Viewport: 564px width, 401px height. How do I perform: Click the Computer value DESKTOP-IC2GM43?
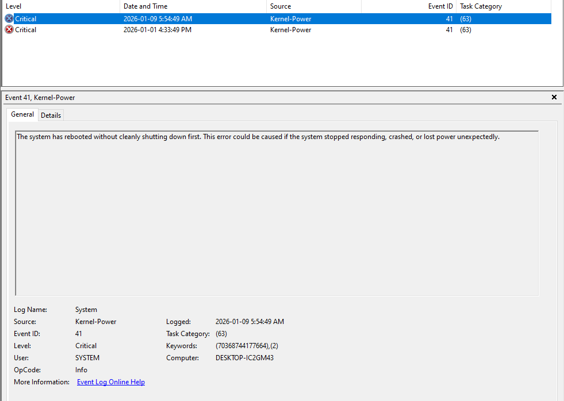[244, 358]
